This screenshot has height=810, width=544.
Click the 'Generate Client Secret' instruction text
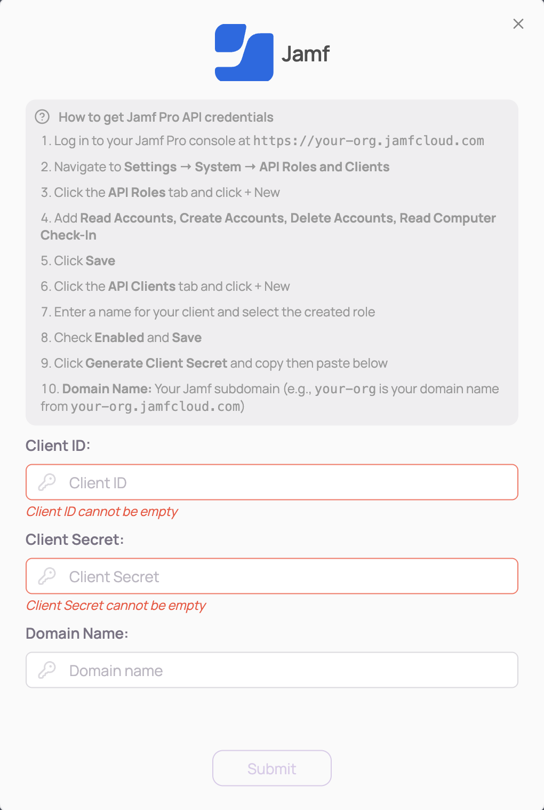click(x=156, y=363)
